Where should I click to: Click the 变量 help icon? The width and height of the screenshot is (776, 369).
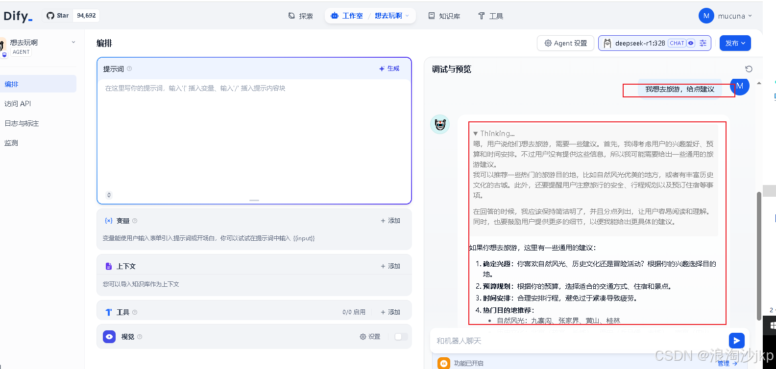135,221
